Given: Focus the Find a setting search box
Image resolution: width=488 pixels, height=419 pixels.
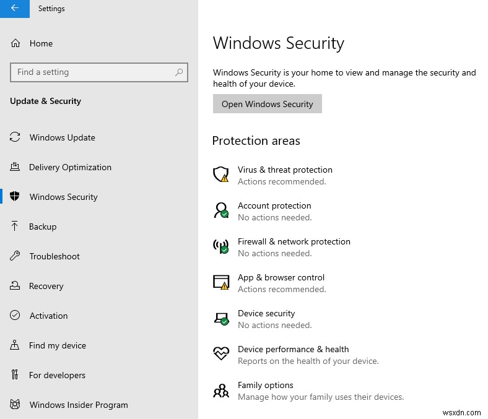Looking at the screenshot, I should (99, 72).
